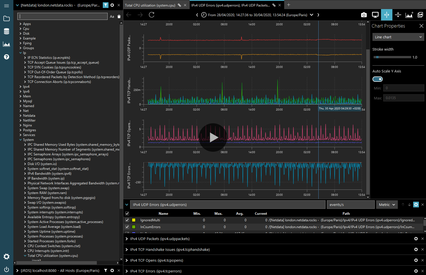Switch to Total CPU utilization tab
Image resolution: width=426 pixels, height=275 pixels.
(x=150, y=5)
